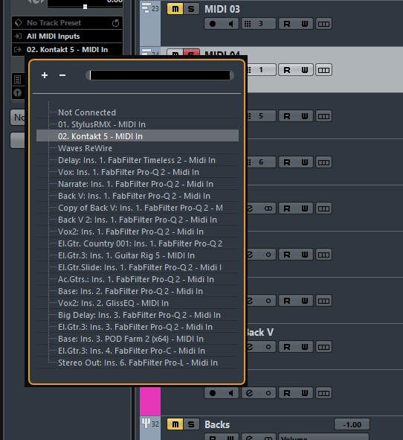Screen dimensions: 403x440
Task: Open MIDI channel 3 selector on MIDI 03
Action: click(x=259, y=24)
